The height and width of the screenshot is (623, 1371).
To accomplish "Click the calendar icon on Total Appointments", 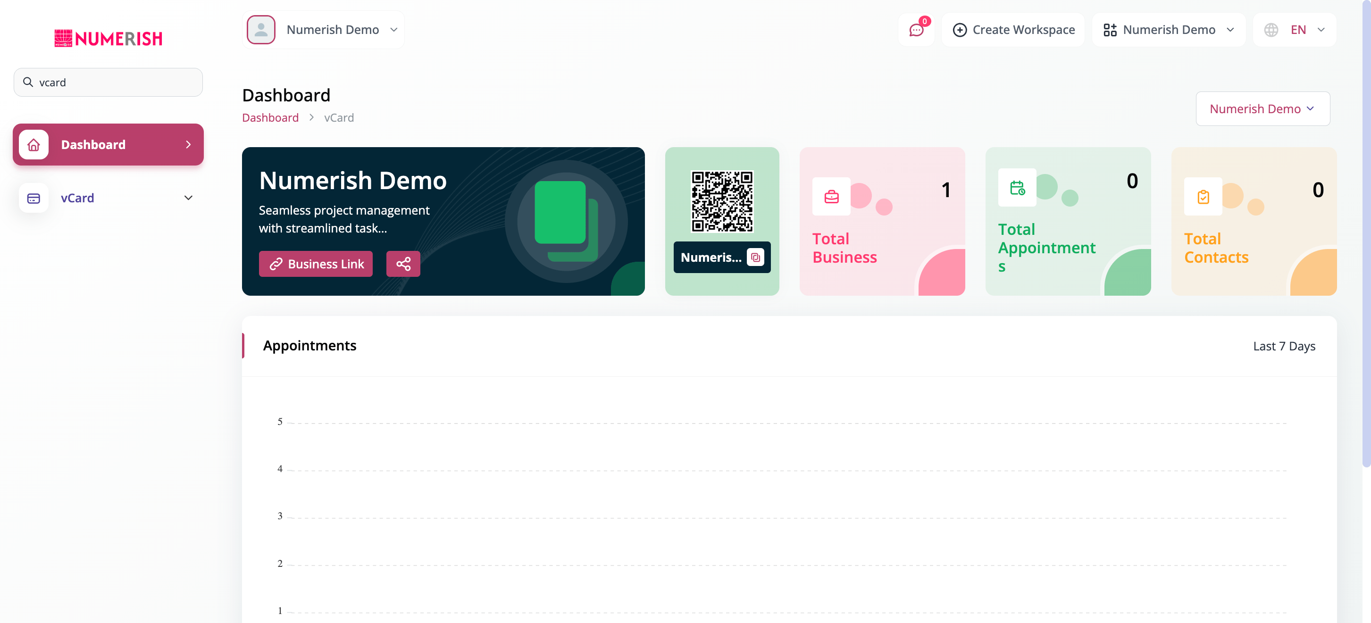I will (1017, 188).
